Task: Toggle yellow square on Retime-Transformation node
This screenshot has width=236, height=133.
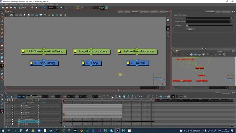Action: pyautogui.click(x=119, y=51)
